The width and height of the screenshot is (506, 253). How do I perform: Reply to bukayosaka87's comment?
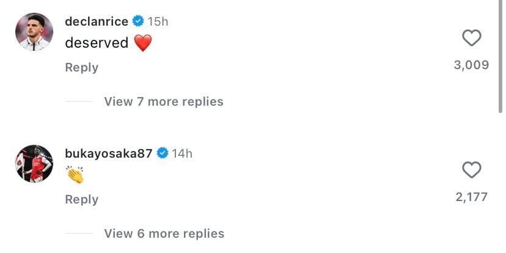click(82, 199)
